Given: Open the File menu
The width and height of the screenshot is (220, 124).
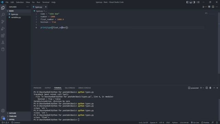Looking at the screenshot, I should (x=7, y=2).
